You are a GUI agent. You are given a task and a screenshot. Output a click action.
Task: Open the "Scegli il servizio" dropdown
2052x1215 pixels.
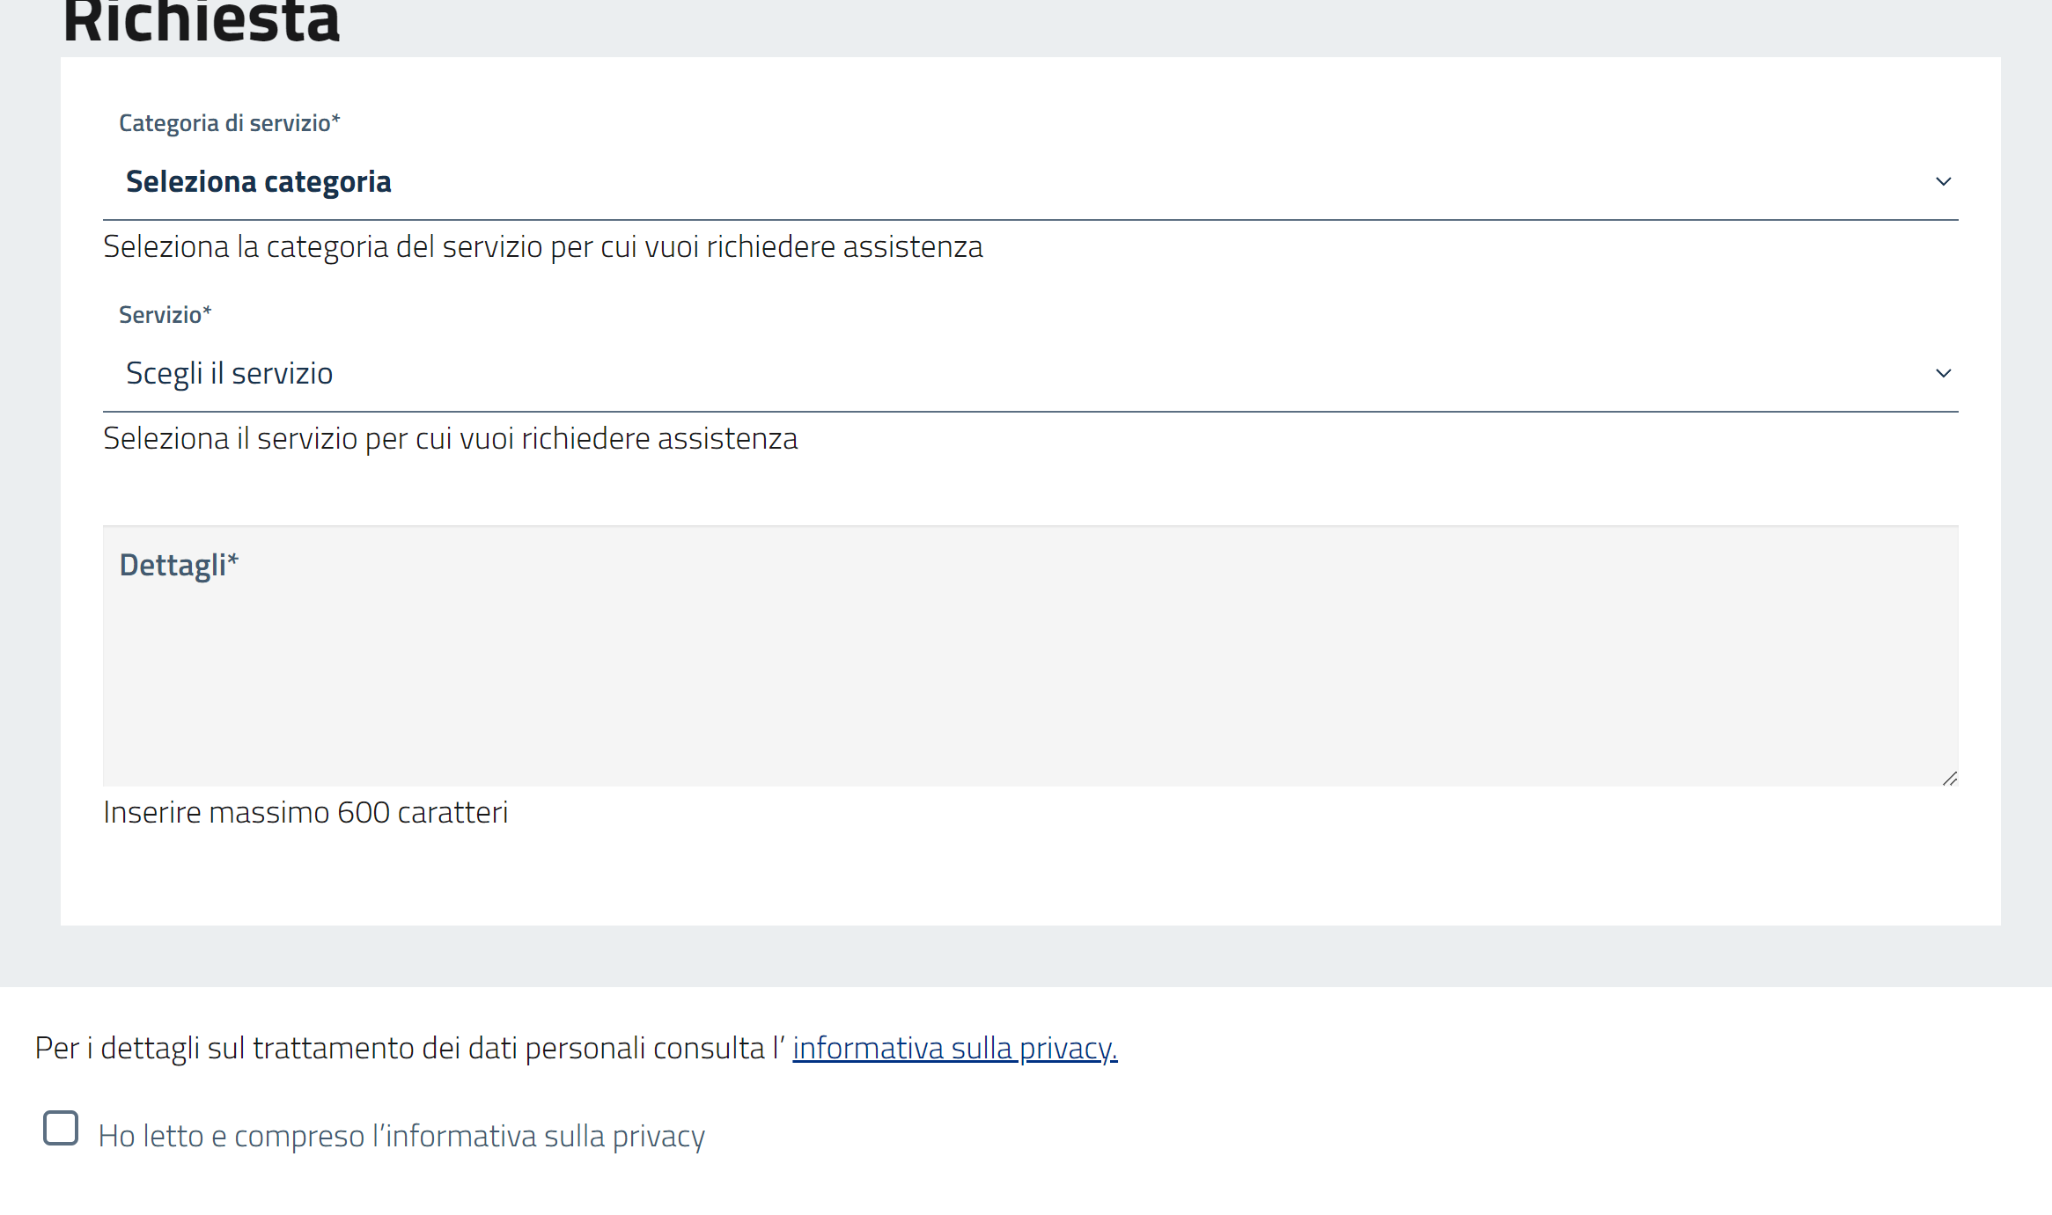[x=1030, y=374]
